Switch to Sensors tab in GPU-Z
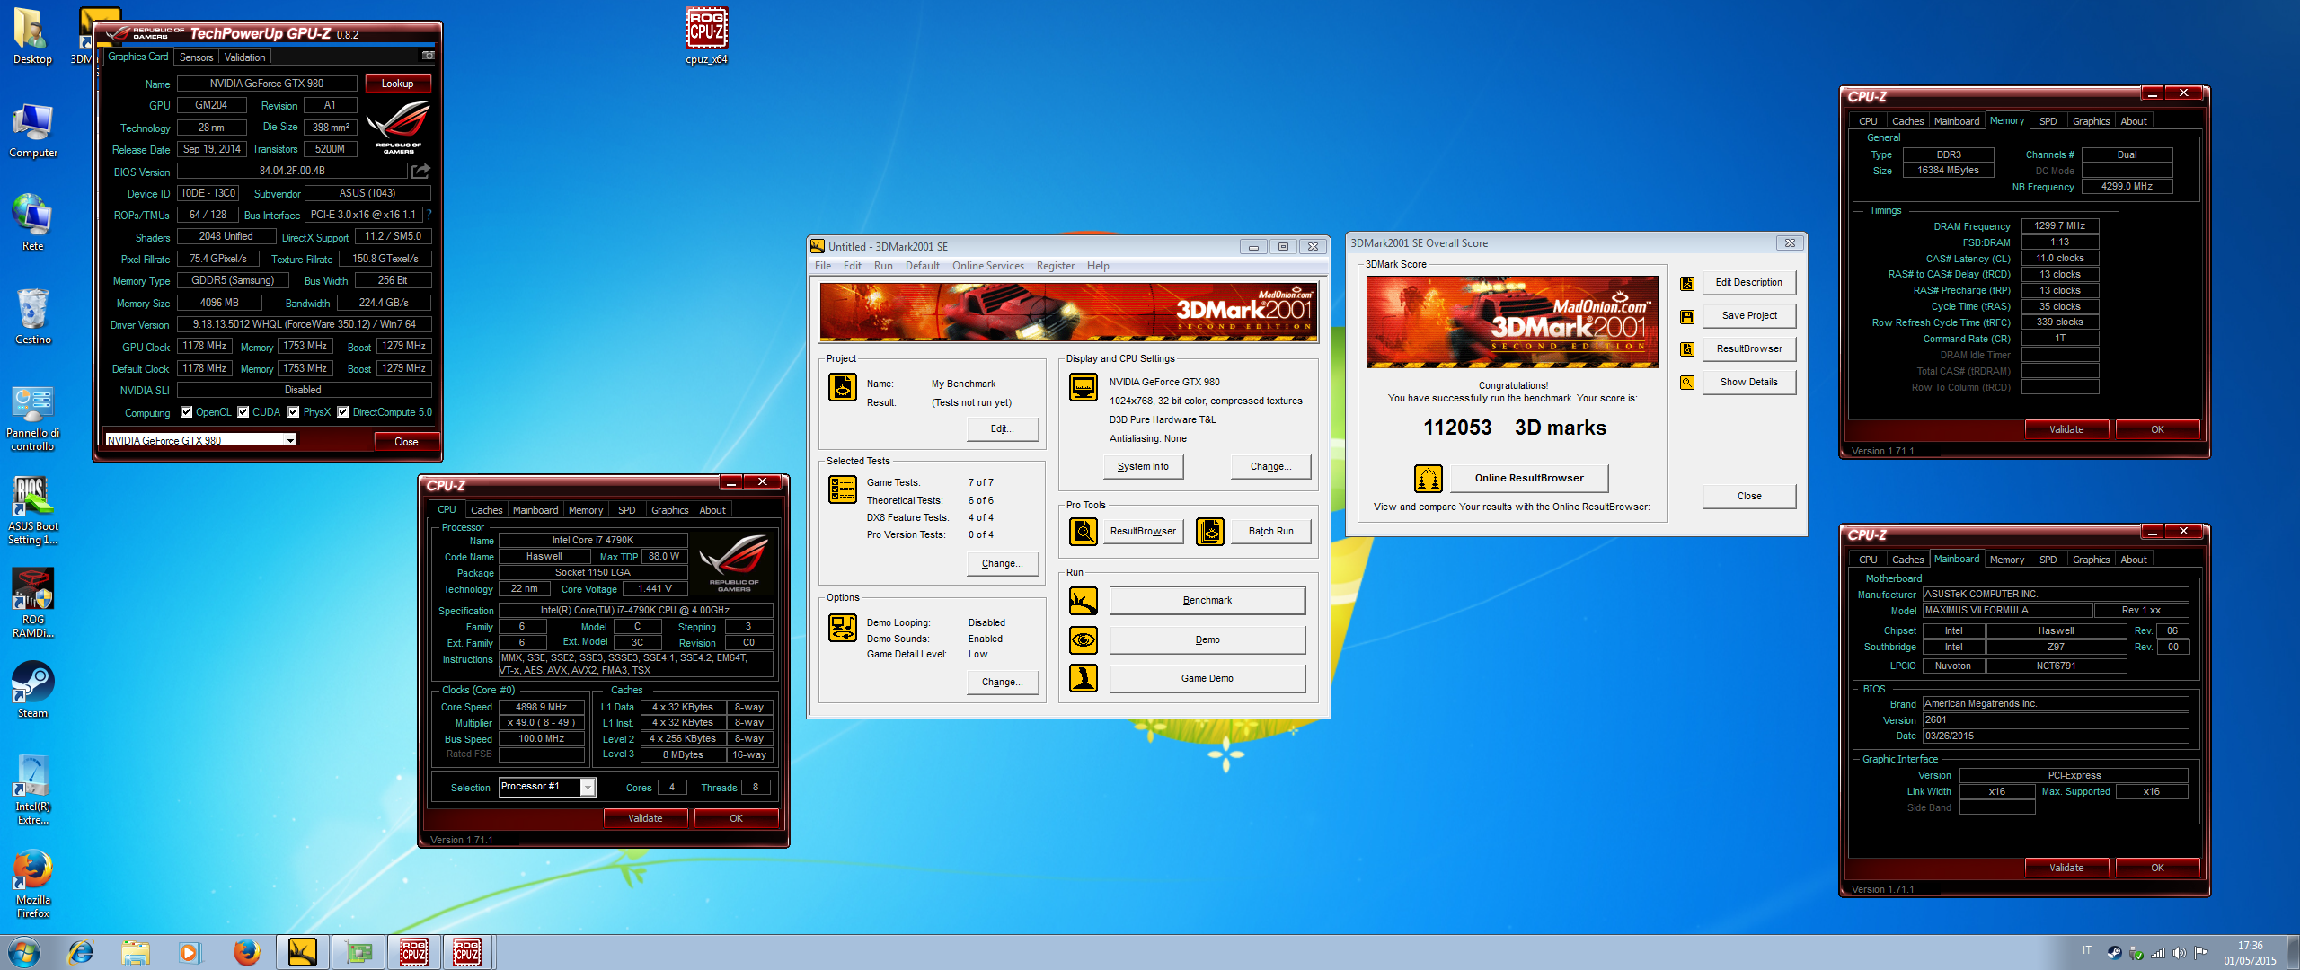This screenshot has height=970, width=2300. pyautogui.click(x=197, y=57)
